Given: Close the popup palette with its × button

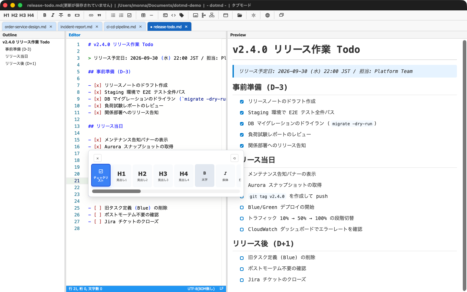Looking at the screenshot, I should [x=98, y=158].
